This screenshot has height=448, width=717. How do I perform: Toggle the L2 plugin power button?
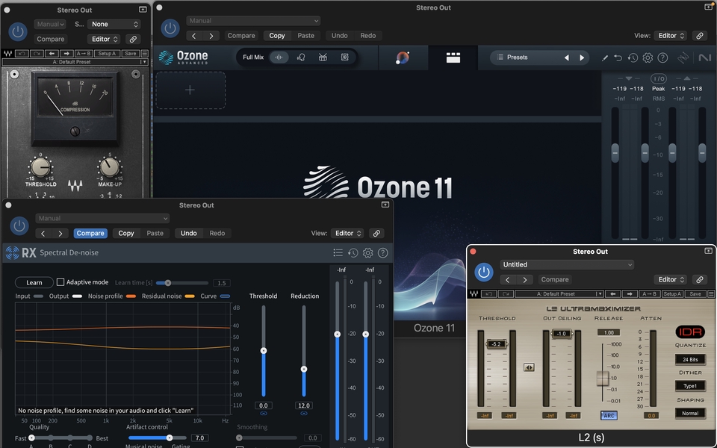click(x=484, y=273)
